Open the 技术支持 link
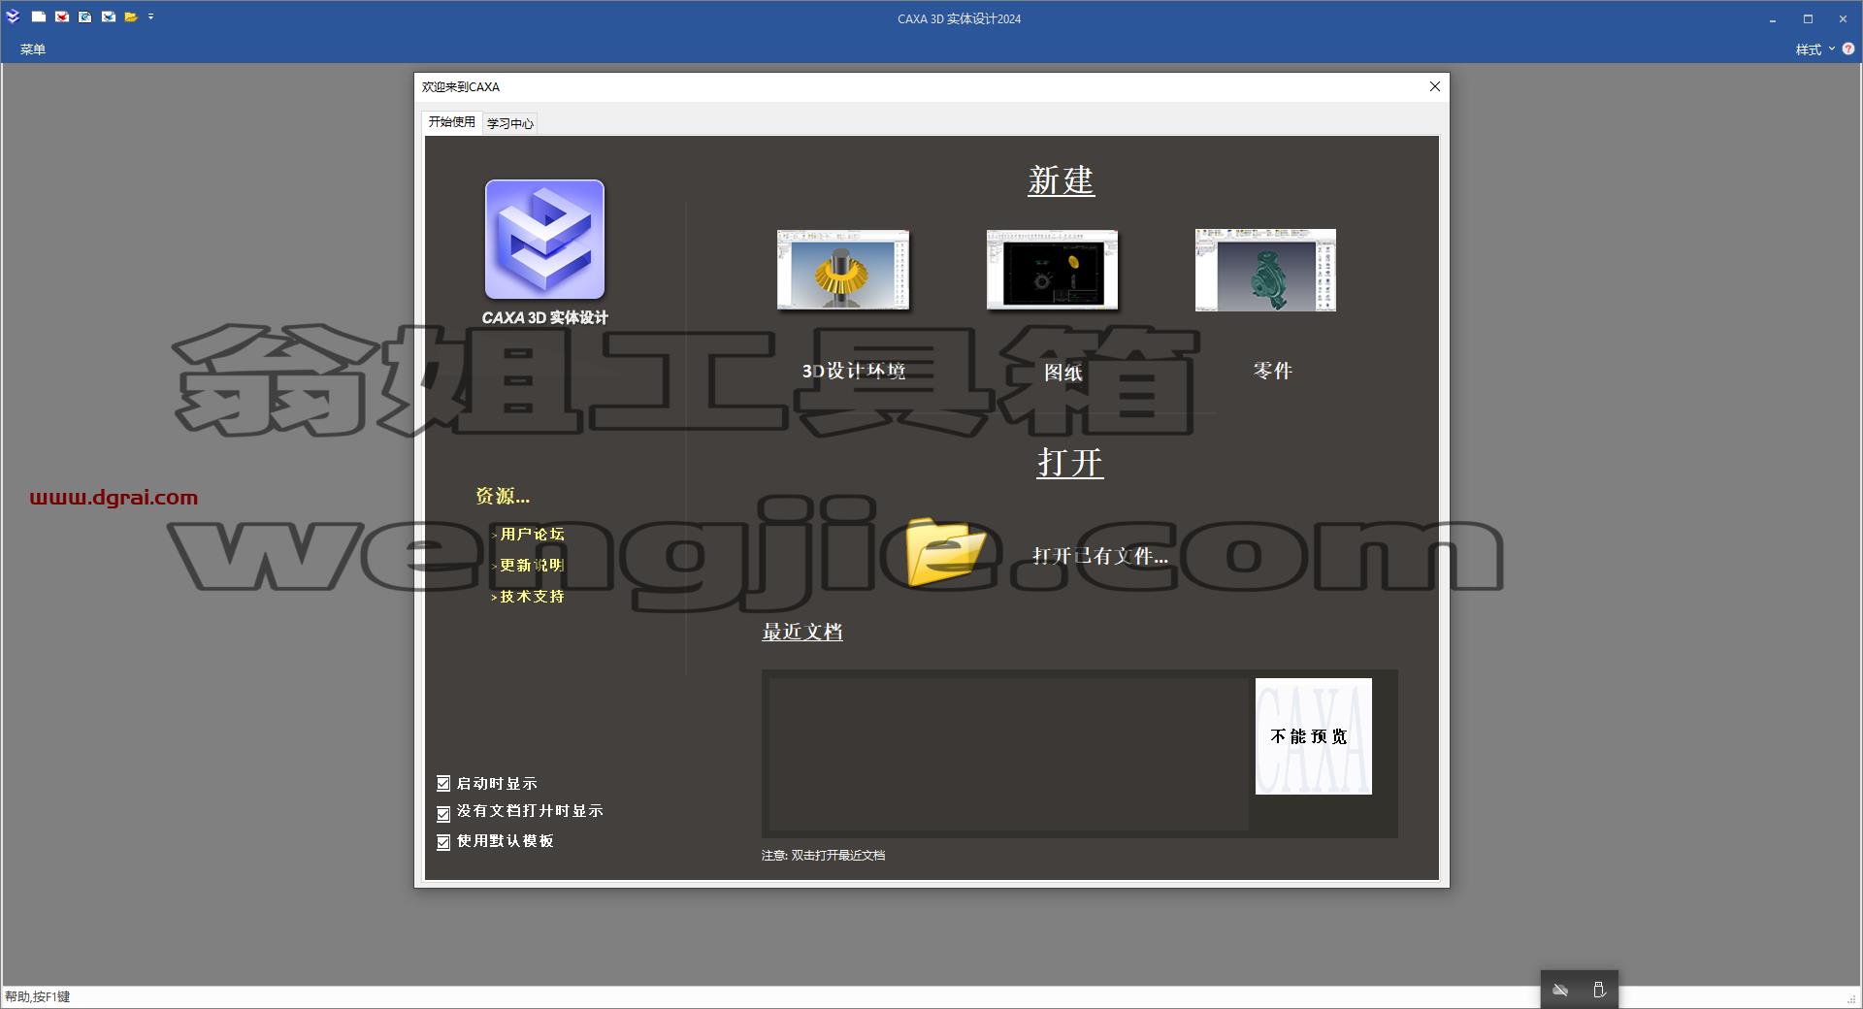 point(531,597)
